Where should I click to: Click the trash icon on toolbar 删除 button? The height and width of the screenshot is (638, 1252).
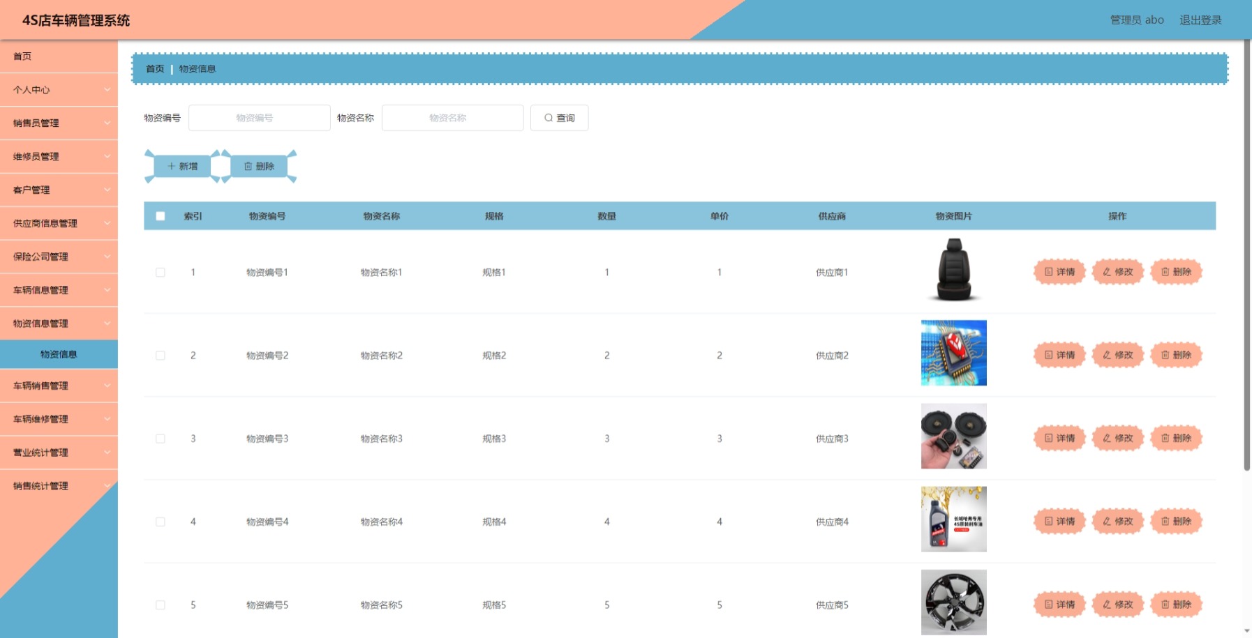(x=248, y=166)
